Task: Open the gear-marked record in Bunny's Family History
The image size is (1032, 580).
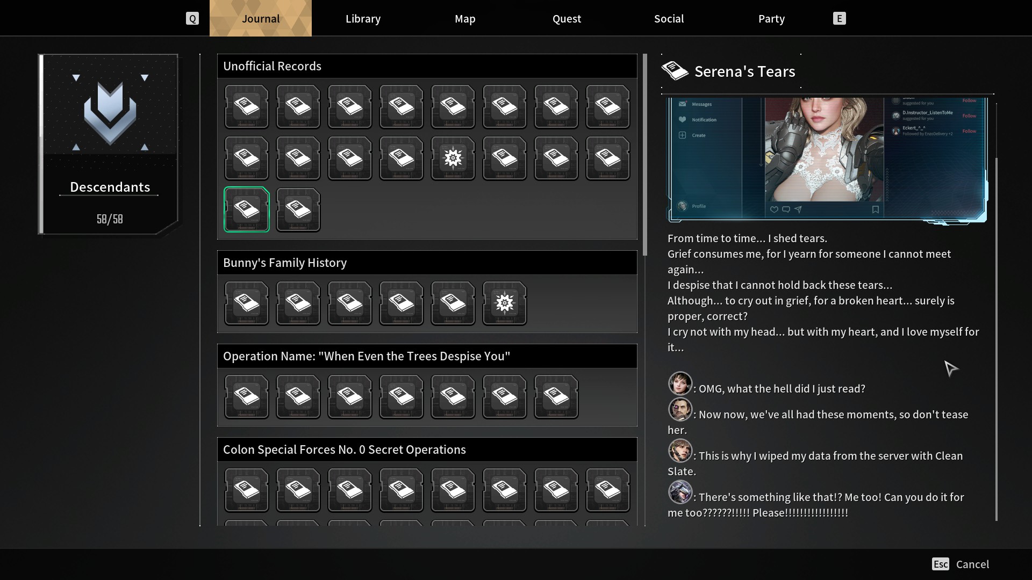Action: [504, 303]
